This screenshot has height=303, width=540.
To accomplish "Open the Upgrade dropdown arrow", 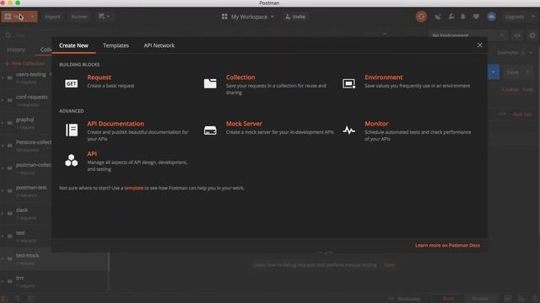I will click(x=533, y=17).
